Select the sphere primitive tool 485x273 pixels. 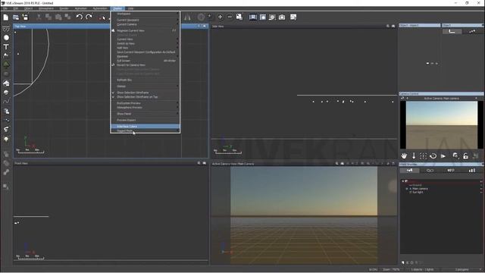[6, 37]
